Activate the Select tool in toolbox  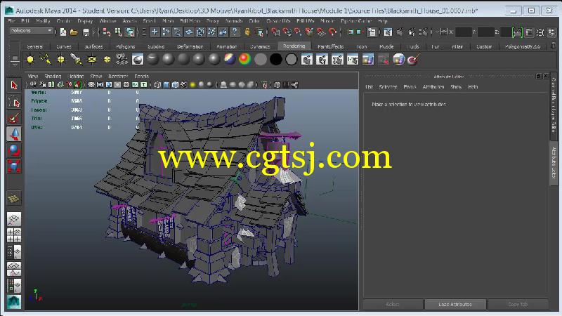coord(14,85)
